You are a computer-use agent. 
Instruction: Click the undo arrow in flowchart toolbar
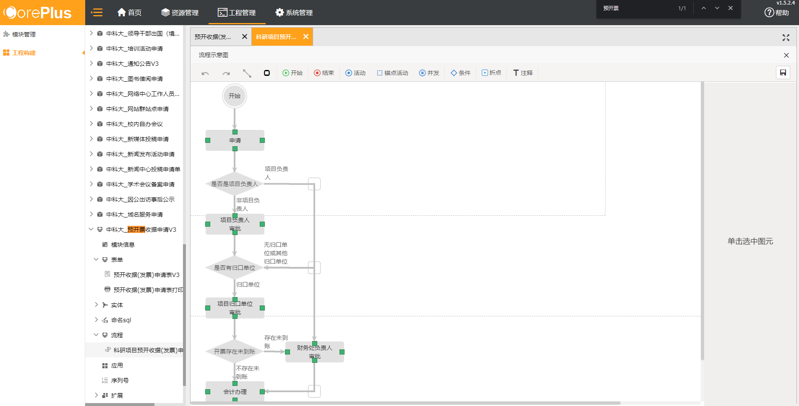point(205,73)
